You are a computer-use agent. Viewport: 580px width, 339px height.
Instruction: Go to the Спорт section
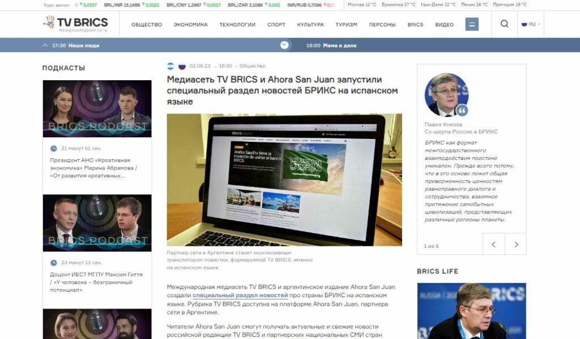point(276,25)
